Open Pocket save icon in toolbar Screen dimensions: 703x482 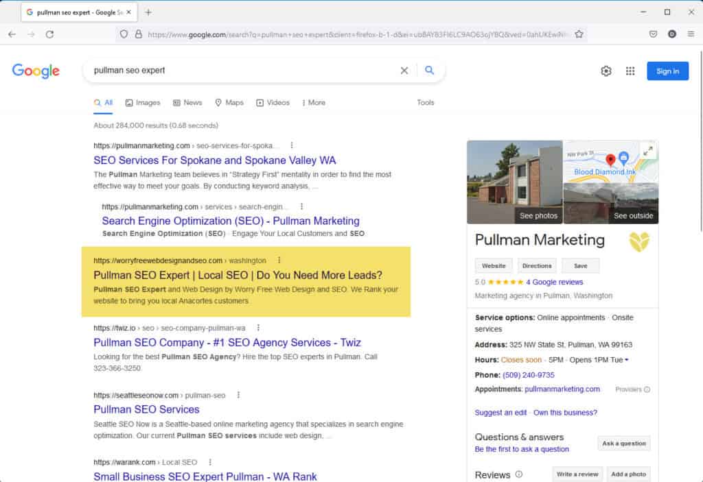[654, 34]
